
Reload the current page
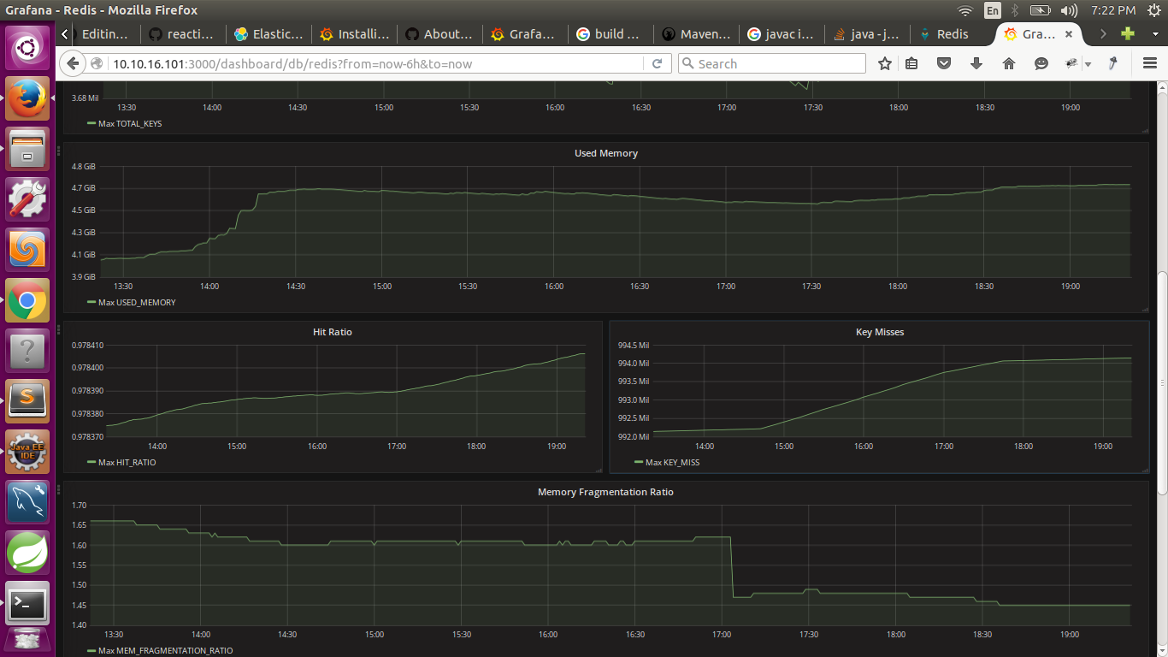click(x=658, y=63)
